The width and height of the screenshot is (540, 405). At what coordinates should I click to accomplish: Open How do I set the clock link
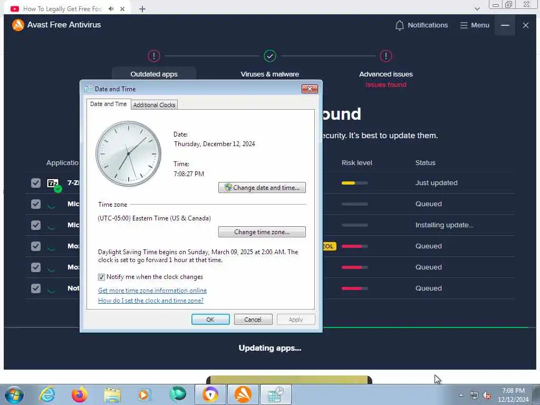pos(150,300)
